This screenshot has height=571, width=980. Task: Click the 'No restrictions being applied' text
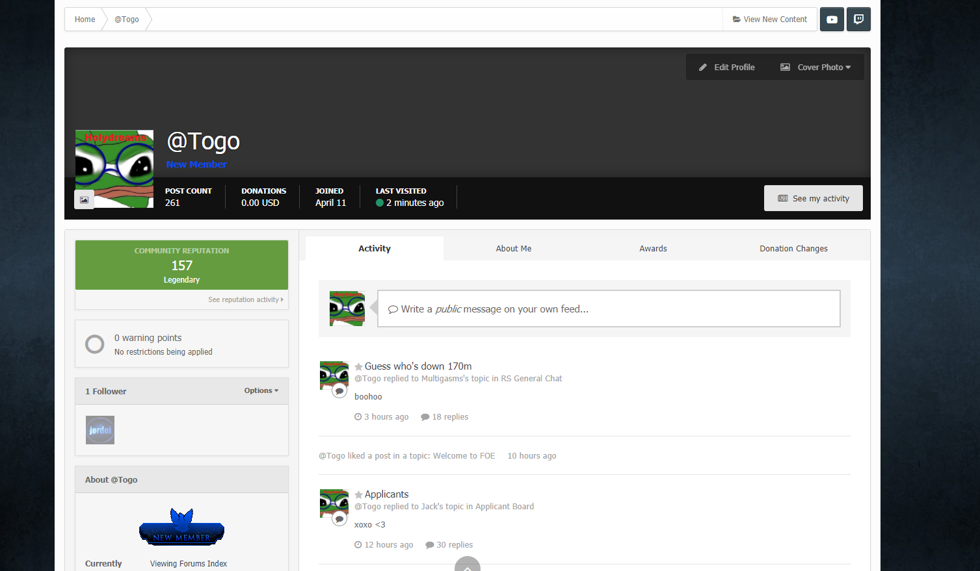tap(163, 352)
